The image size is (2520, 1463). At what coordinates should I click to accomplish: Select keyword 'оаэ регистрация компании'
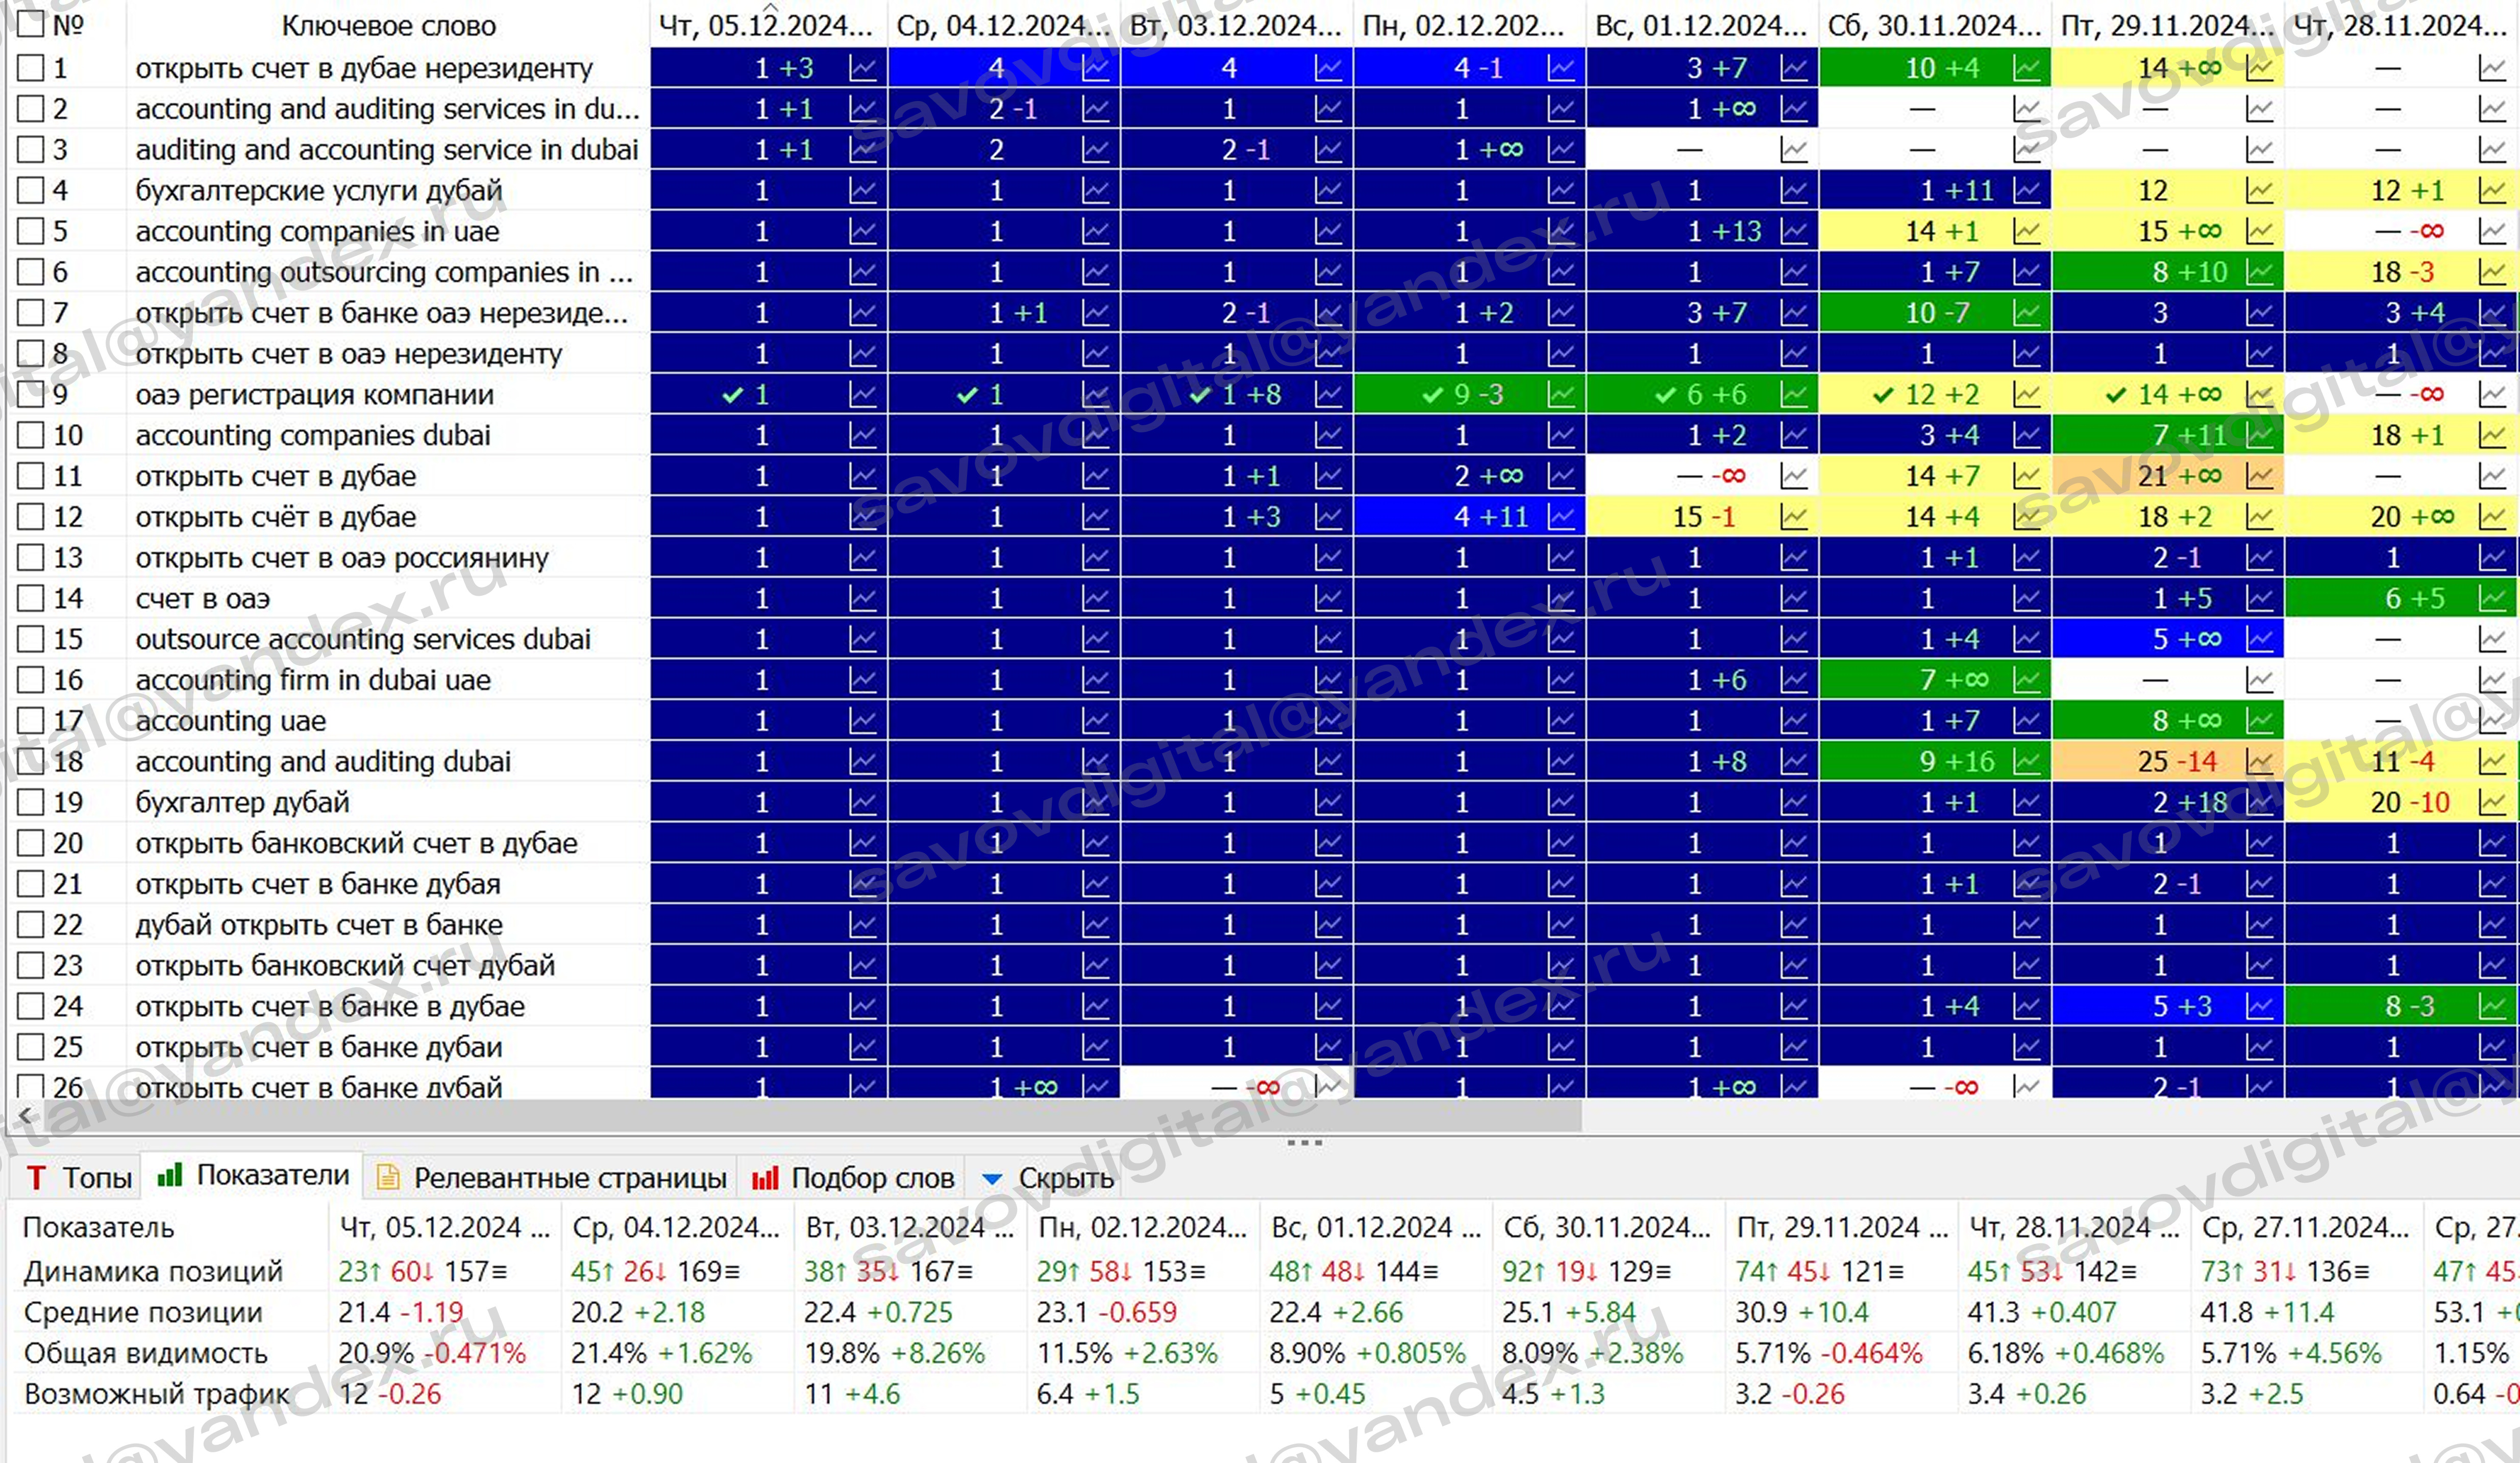(x=314, y=395)
